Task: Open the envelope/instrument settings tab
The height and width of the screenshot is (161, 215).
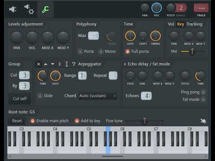Action: 29,9
